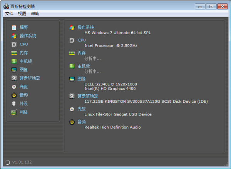Click the app icon in title bar
This screenshot has height=169, width=231.
click(6, 6)
